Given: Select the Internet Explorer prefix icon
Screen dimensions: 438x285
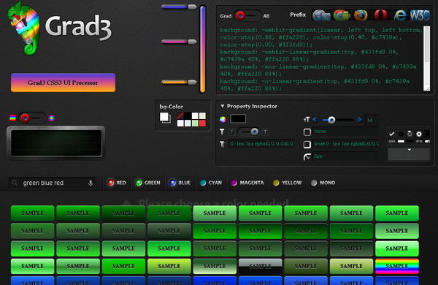Looking at the screenshot, I should 400,15.
